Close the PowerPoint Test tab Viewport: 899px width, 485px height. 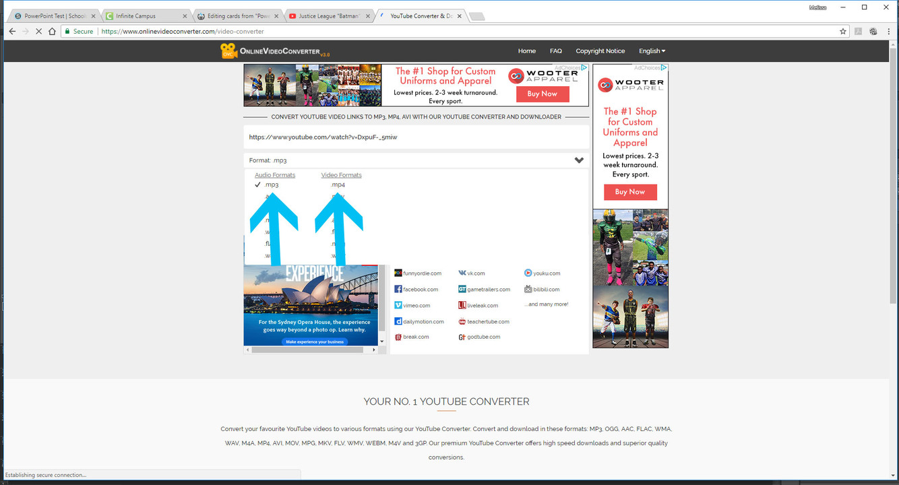pos(93,15)
